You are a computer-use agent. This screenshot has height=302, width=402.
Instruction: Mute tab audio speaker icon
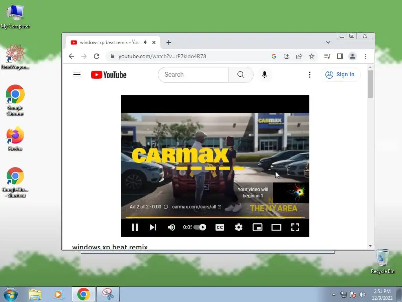coord(146,42)
